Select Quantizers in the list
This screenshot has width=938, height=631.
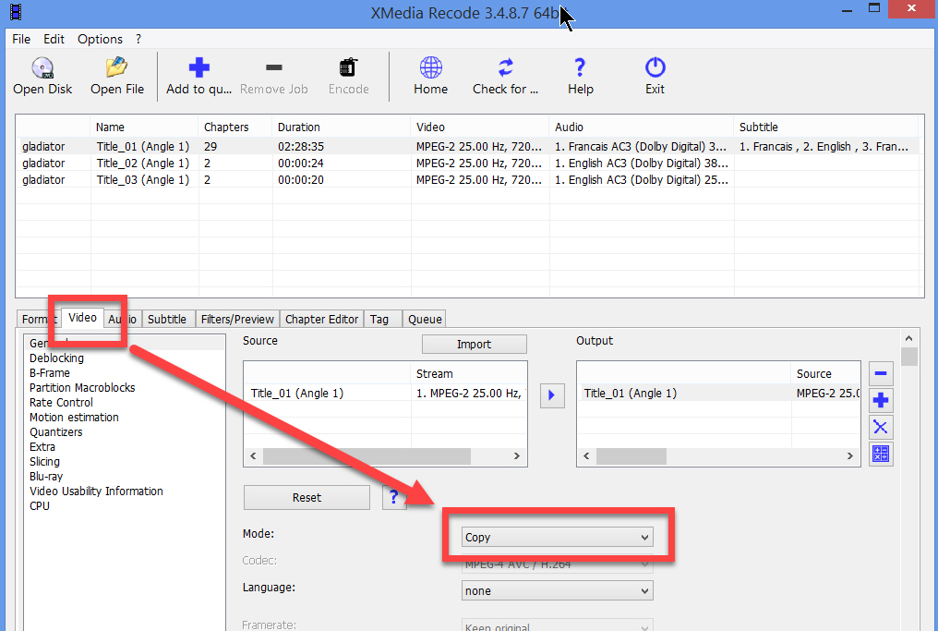coord(56,432)
